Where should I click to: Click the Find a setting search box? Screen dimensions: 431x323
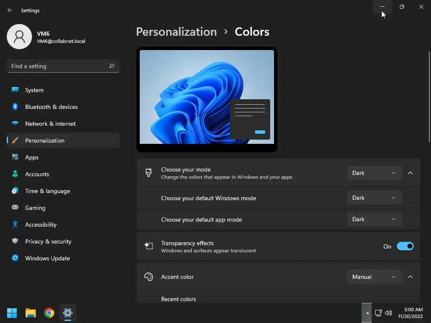(x=63, y=66)
